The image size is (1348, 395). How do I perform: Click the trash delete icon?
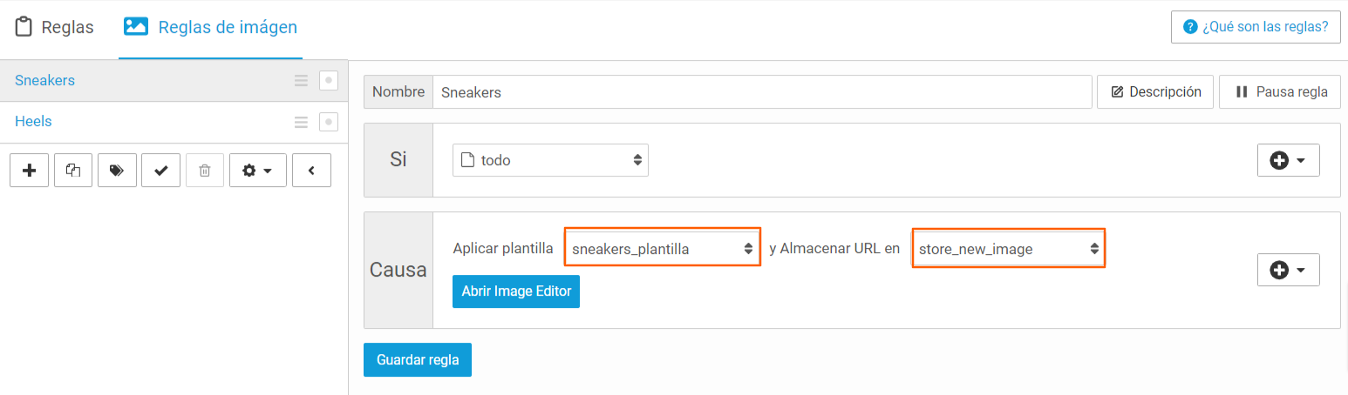click(205, 171)
